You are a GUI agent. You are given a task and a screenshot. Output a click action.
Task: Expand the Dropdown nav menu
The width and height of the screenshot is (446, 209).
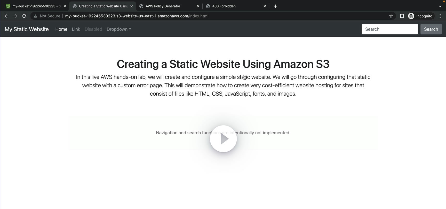[x=119, y=29]
